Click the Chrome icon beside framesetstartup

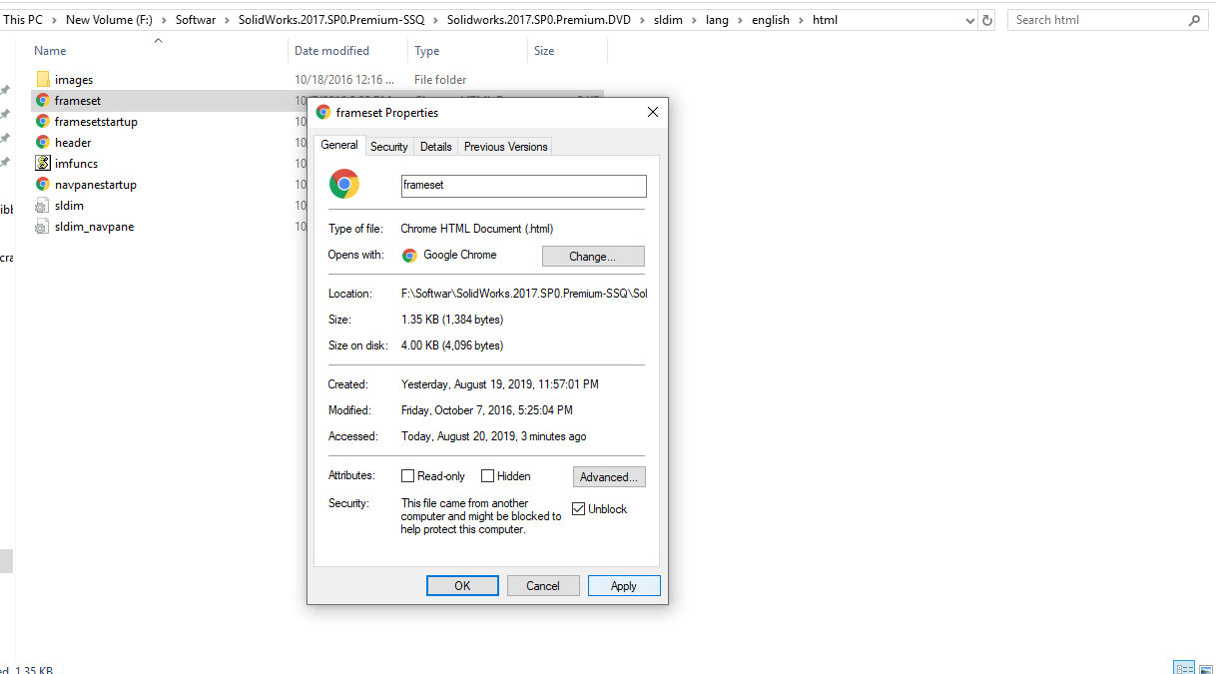pos(42,122)
